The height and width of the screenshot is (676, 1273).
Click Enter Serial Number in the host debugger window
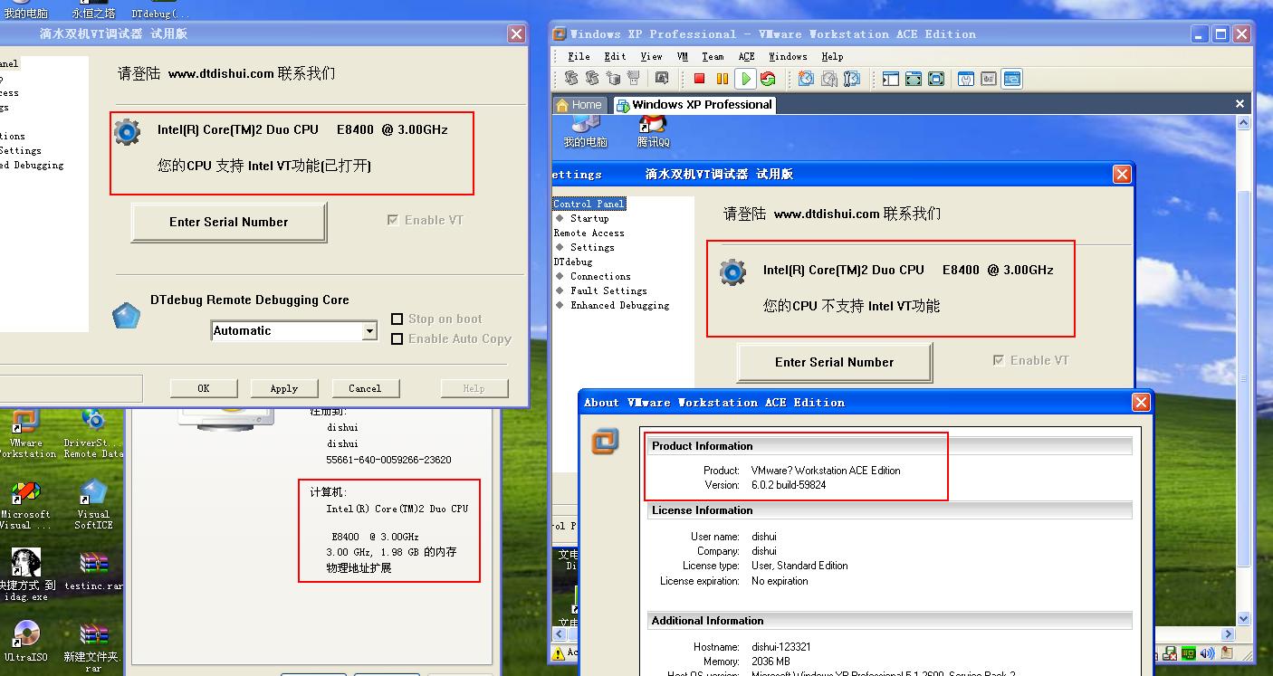(x=228, y=222)
